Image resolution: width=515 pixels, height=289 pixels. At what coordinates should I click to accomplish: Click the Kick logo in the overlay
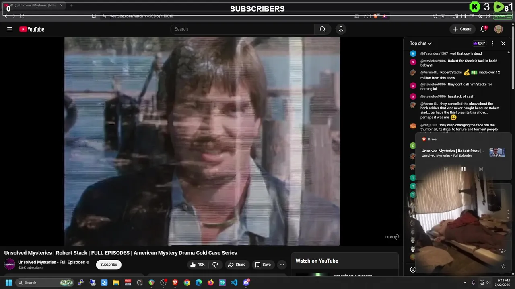pyautogui.click(x=475, y=7)
